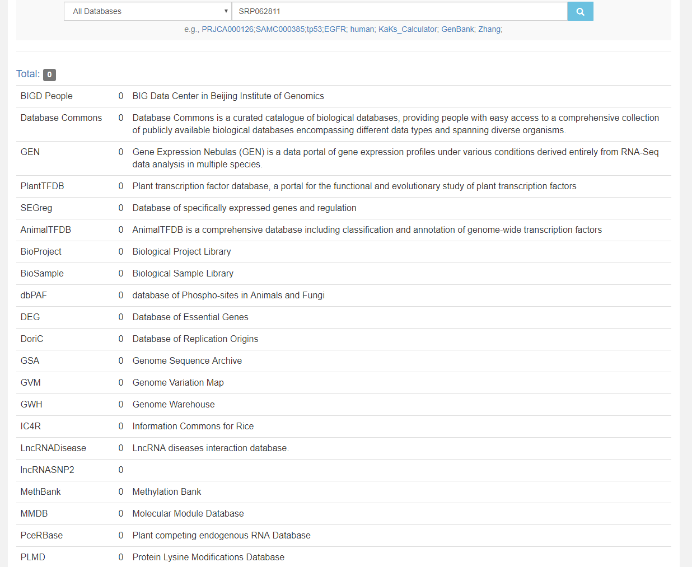Click the BIG Data Center in Beijing description
This screenshot has width=692, height=567.
coord(228,96)
